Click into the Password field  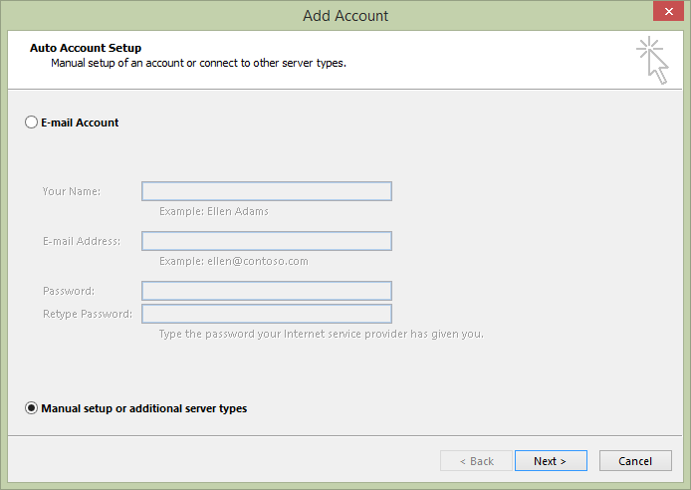(267, 291)
